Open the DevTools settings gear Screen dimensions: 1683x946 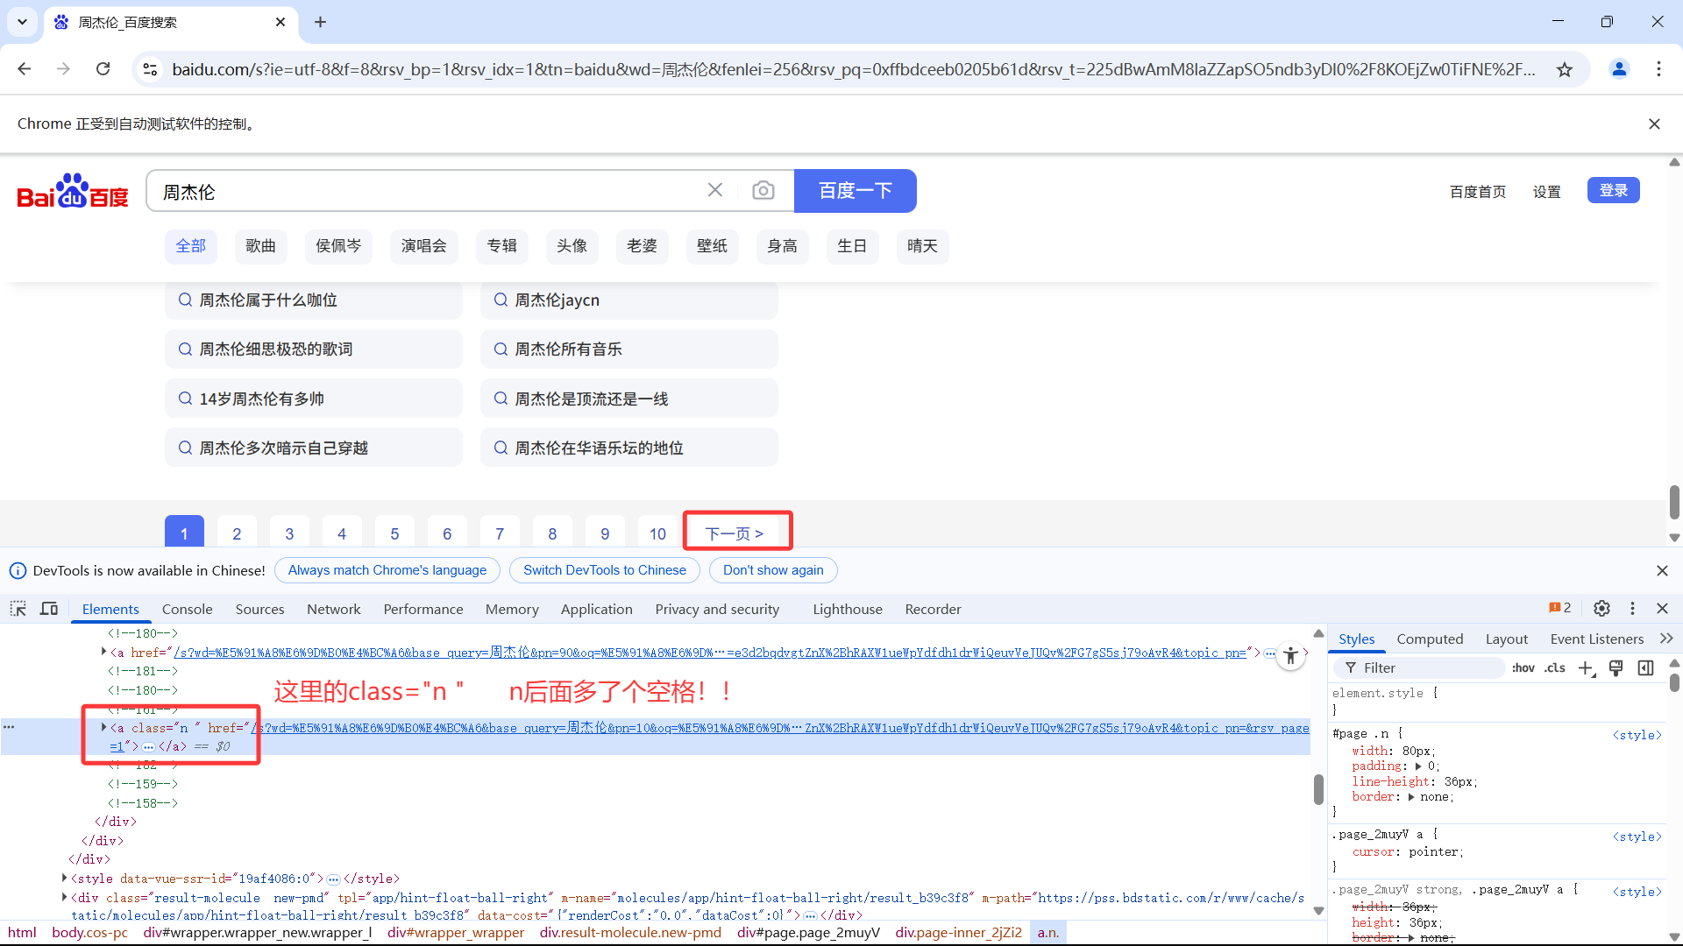[x=1601, y=609]
